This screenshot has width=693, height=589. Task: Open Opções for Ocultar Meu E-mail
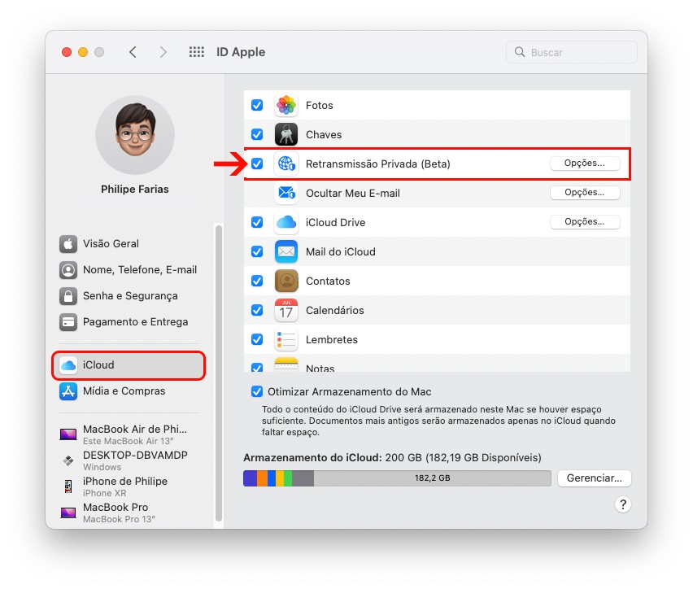pyautogui.click(x=585, y=193)
